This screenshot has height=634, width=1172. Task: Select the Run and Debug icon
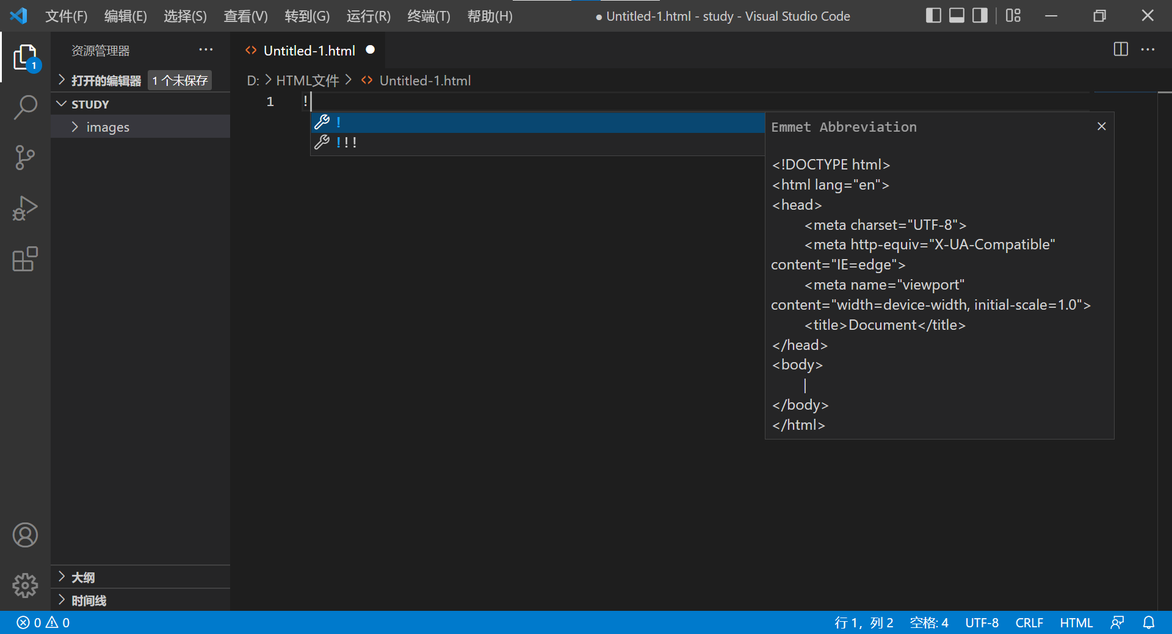(x=25, y=208)
